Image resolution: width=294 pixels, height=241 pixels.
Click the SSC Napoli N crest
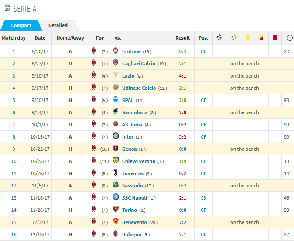point(116,197)
